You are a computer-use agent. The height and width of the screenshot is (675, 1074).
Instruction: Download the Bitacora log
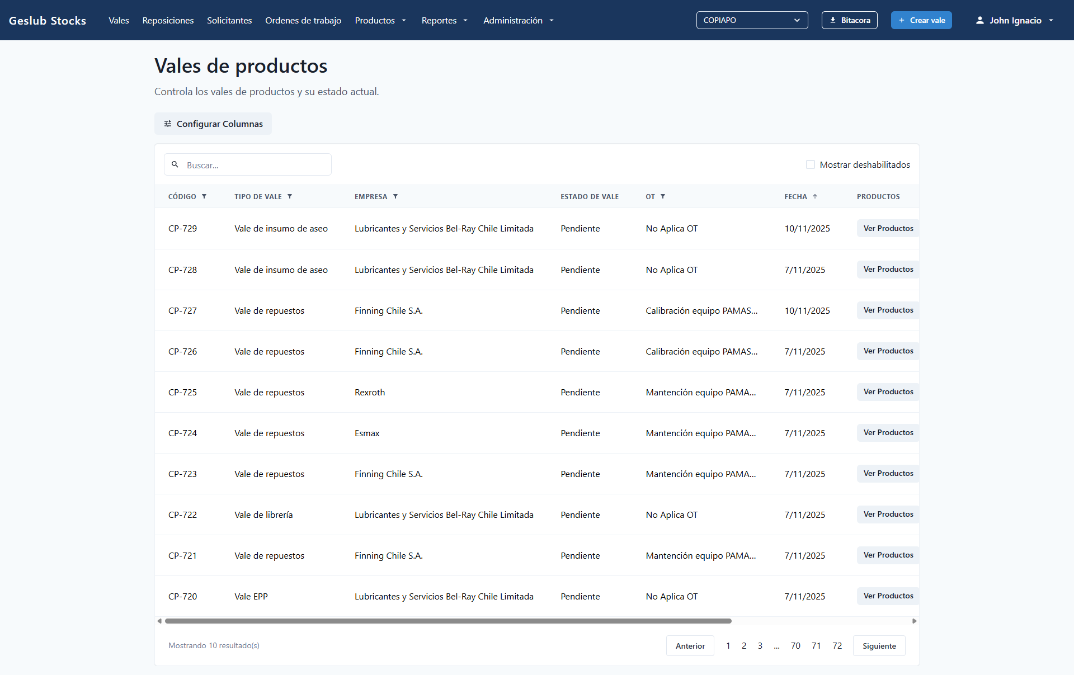point(849,20)
